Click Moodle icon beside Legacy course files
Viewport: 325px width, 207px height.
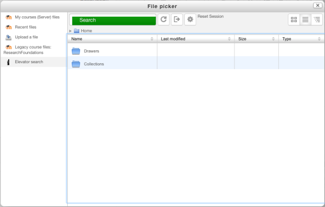9,47
